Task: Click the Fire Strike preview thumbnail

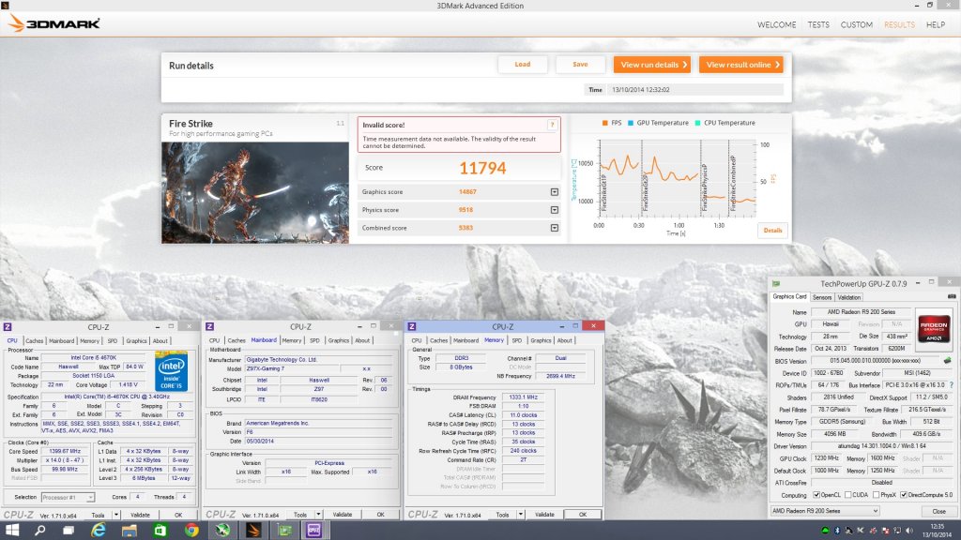Action: coord(255,193)
